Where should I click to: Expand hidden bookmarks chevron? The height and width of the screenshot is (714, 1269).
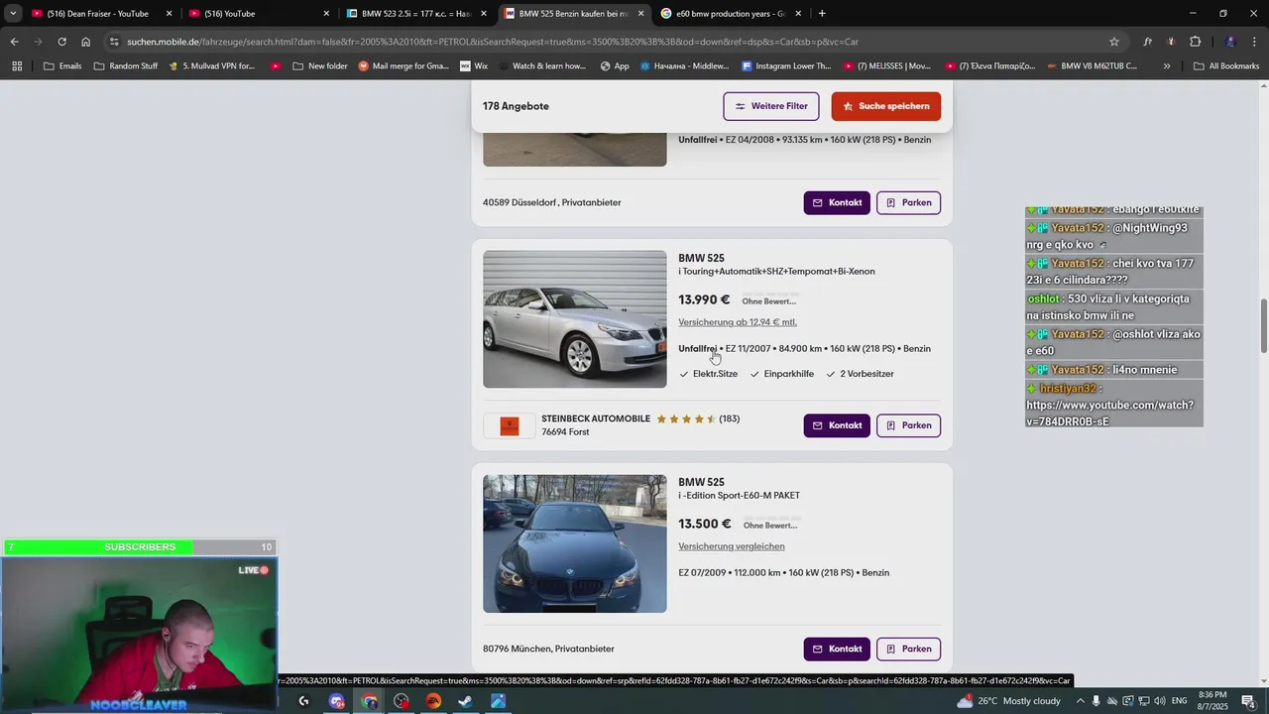click(1166, 66)
